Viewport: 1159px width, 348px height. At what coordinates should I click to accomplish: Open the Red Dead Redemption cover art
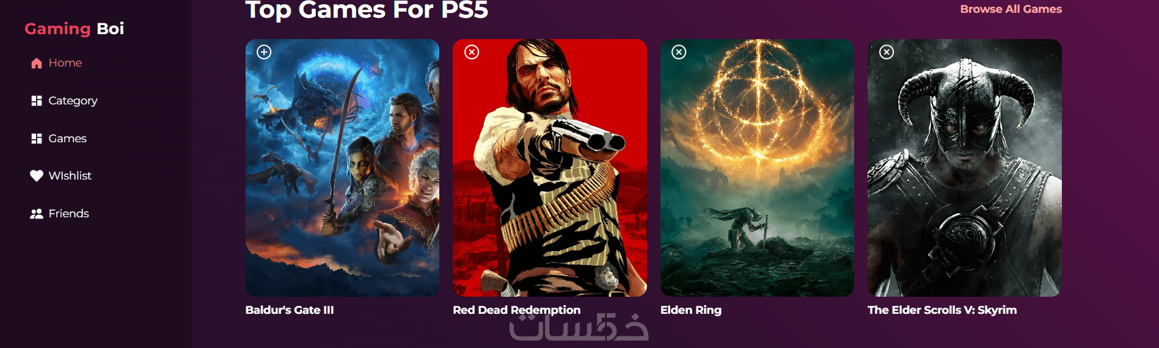point(550,168)
